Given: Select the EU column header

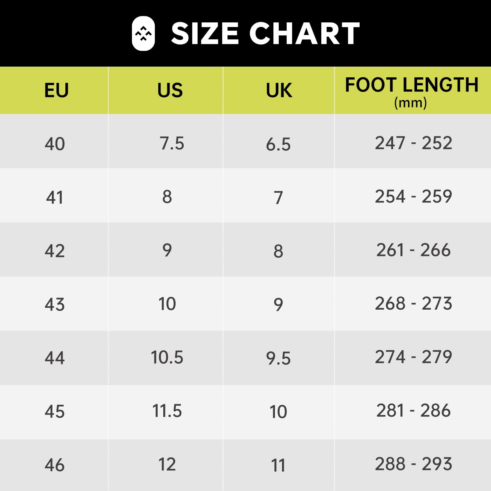Looking at the screenshot, I should [x=56, y=90].
